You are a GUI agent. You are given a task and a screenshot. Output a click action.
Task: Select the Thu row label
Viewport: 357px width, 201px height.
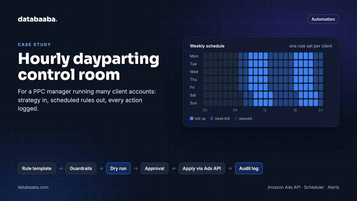(194, 80)
